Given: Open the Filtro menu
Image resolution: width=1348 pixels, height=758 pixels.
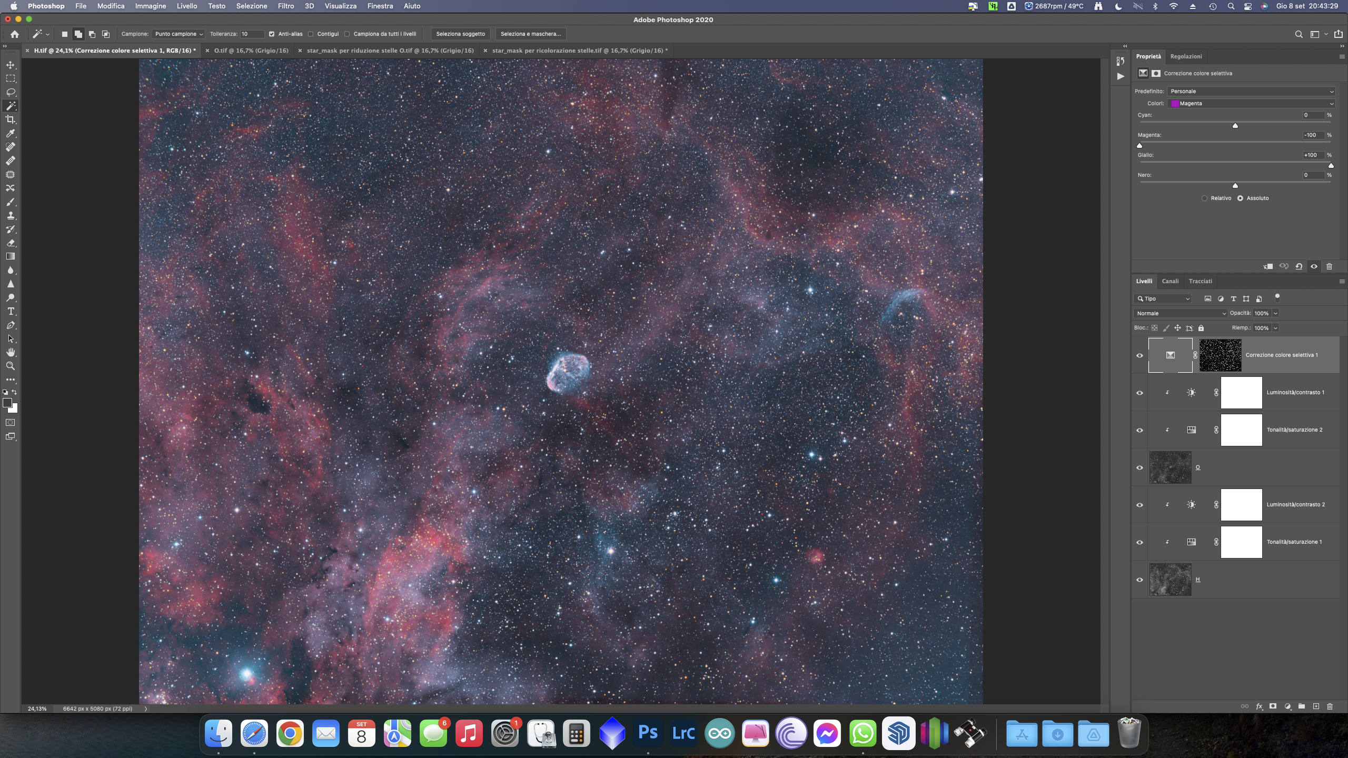Looking at the screenshot, I should click(x=285, y=6).
